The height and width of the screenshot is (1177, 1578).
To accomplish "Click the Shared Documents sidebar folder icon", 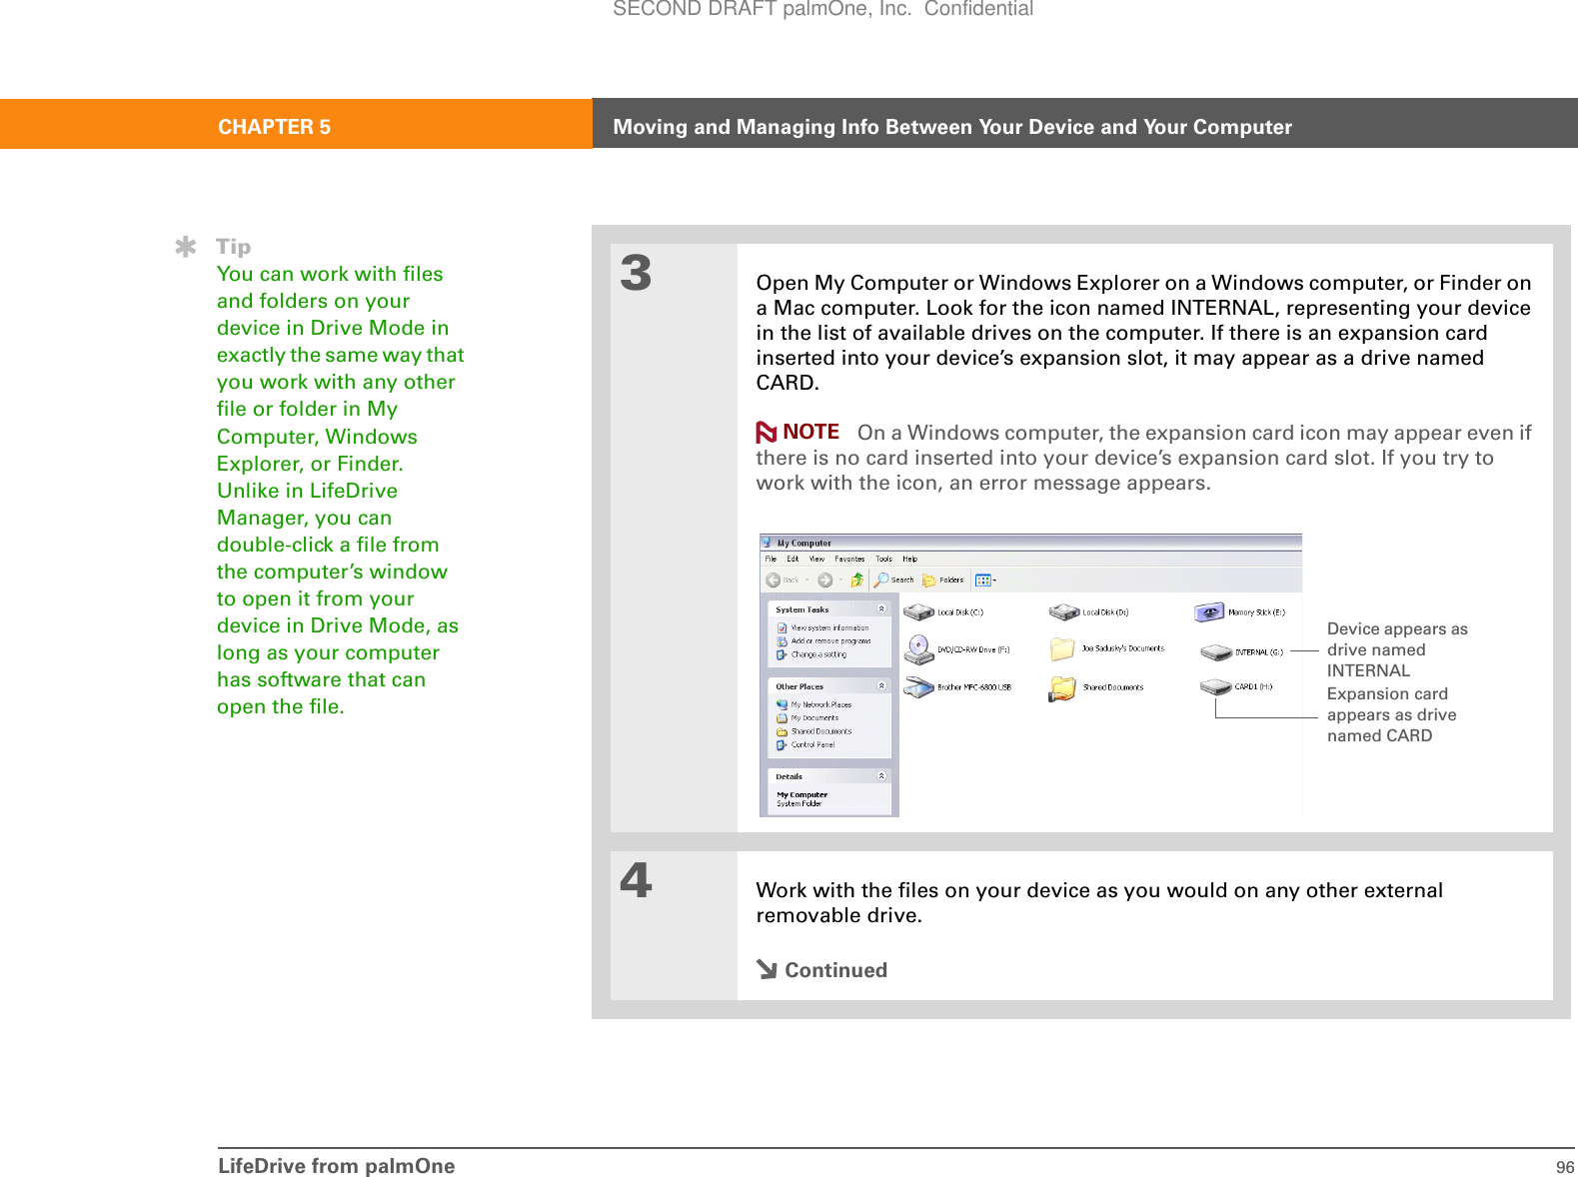I will pos(783,731).
